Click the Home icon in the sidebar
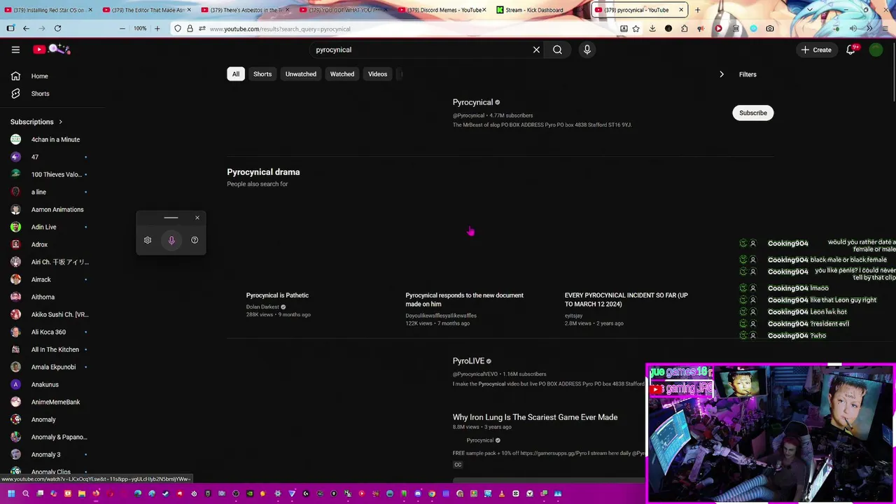The height and width of the screenshot is (504, 896). tap(15, 76)
